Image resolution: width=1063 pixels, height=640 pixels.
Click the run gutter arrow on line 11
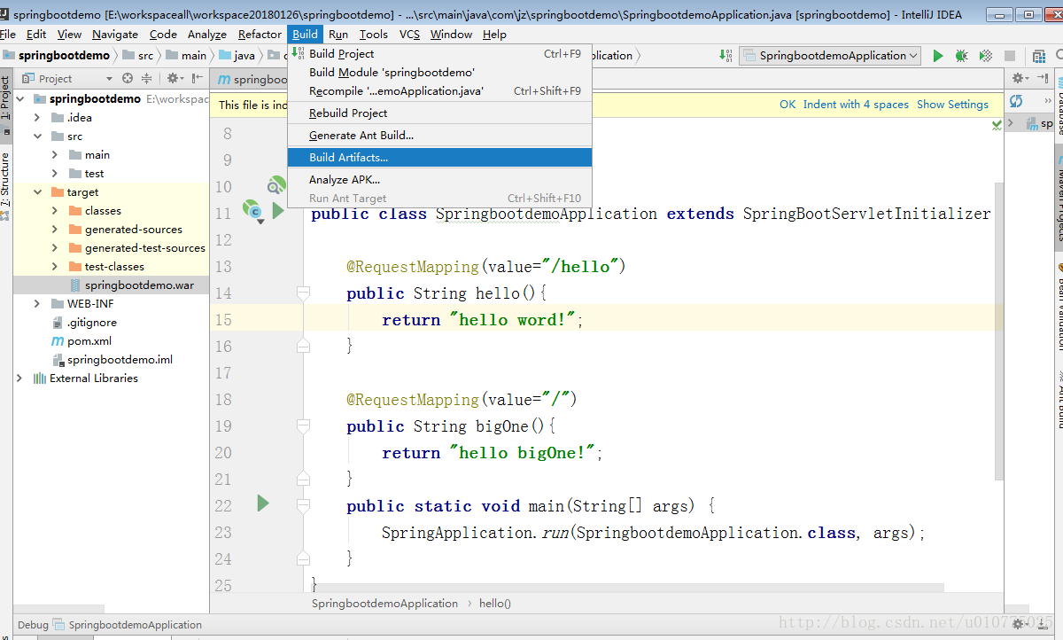278,211
